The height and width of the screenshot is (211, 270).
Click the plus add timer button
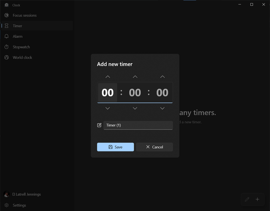(257, 199)
